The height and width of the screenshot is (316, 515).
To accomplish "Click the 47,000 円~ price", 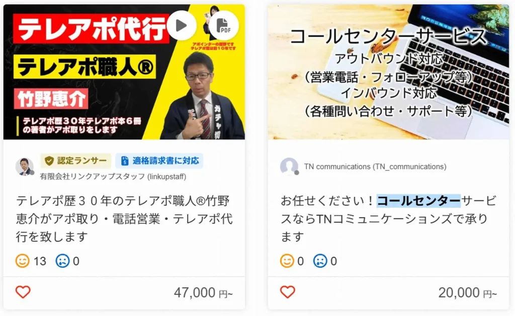I will point(203,292).
